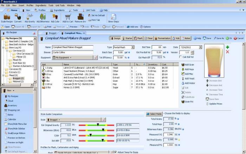246x154 pixels.
Task: Click Print Tab in ribbon
Action: point(94,20)
